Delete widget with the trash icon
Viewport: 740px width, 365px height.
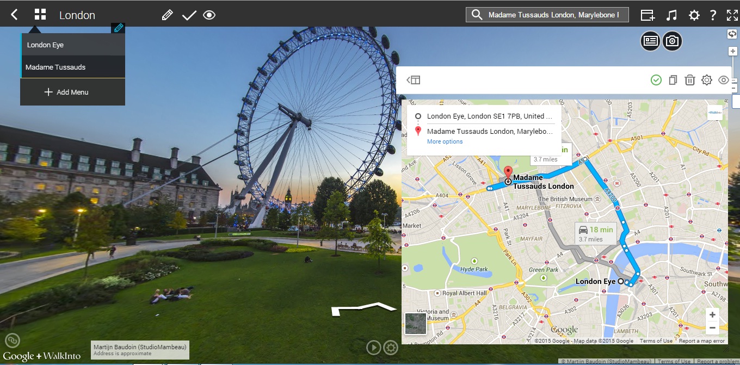pos(689,80)
